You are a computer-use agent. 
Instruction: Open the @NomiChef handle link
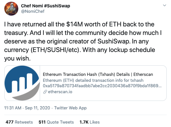pos(33,11)
